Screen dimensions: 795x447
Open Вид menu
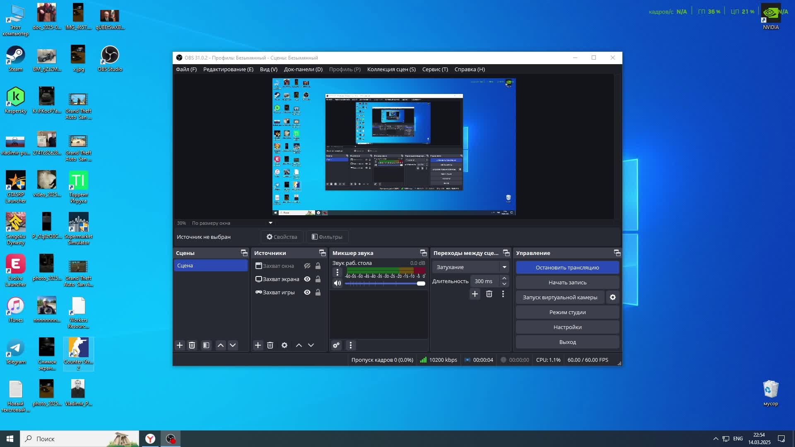pyautogui.click(x=269, y=69)
